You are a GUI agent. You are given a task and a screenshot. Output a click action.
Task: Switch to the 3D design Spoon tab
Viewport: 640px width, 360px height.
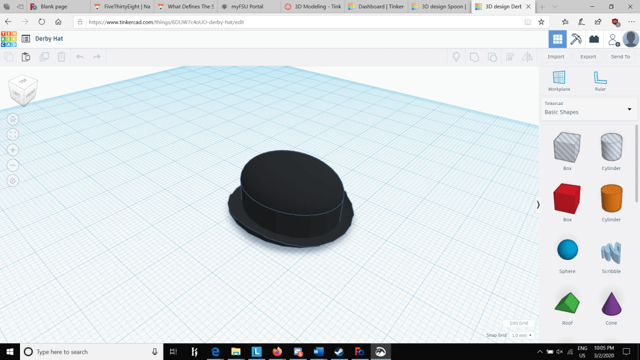442,7
